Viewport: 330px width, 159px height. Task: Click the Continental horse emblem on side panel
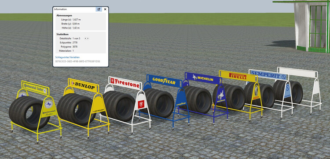(49, 104)
